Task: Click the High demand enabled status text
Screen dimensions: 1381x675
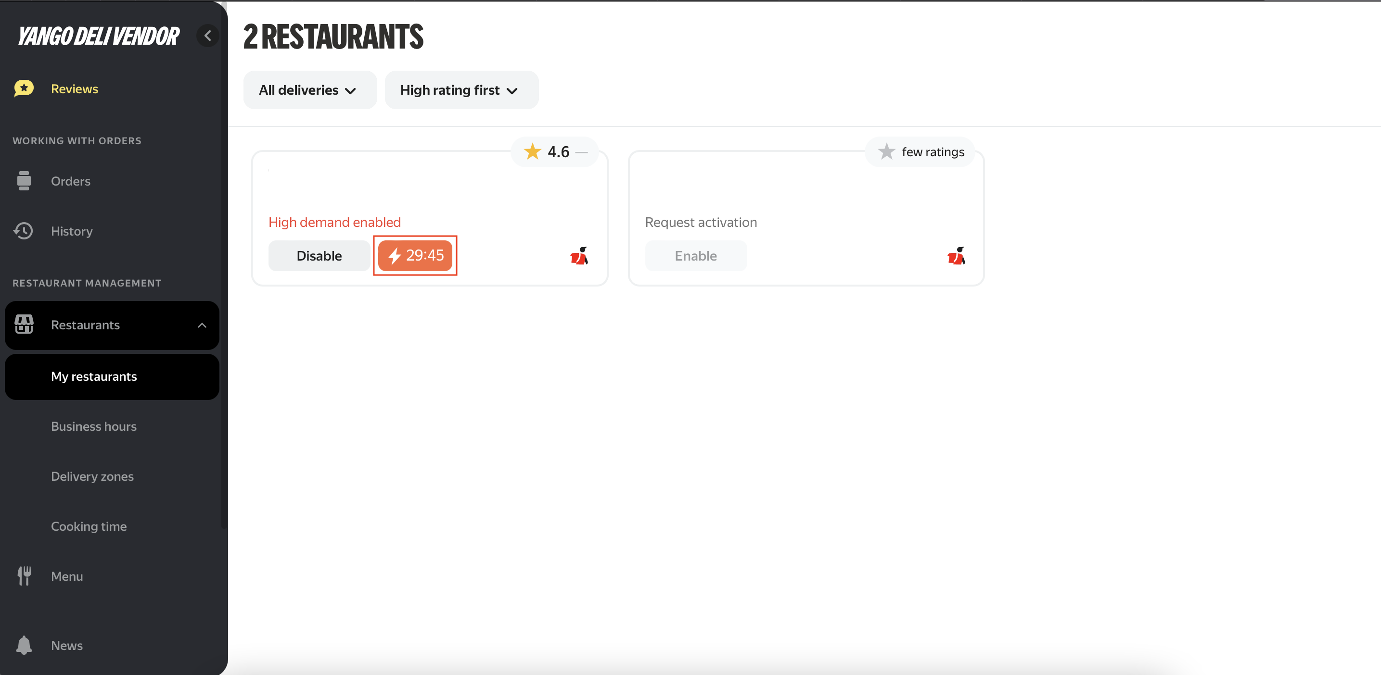Action: click(x=334, y=222)
